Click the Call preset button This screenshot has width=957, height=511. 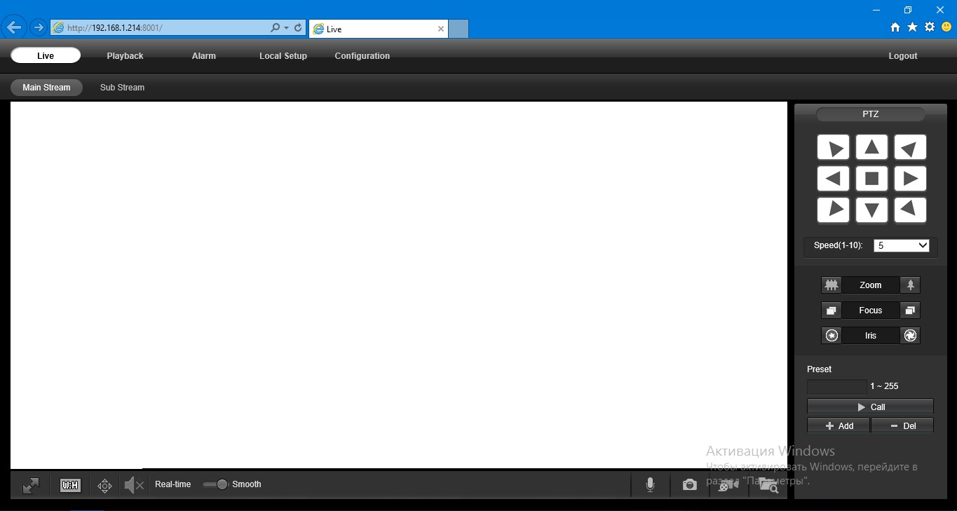click(870, 407)
